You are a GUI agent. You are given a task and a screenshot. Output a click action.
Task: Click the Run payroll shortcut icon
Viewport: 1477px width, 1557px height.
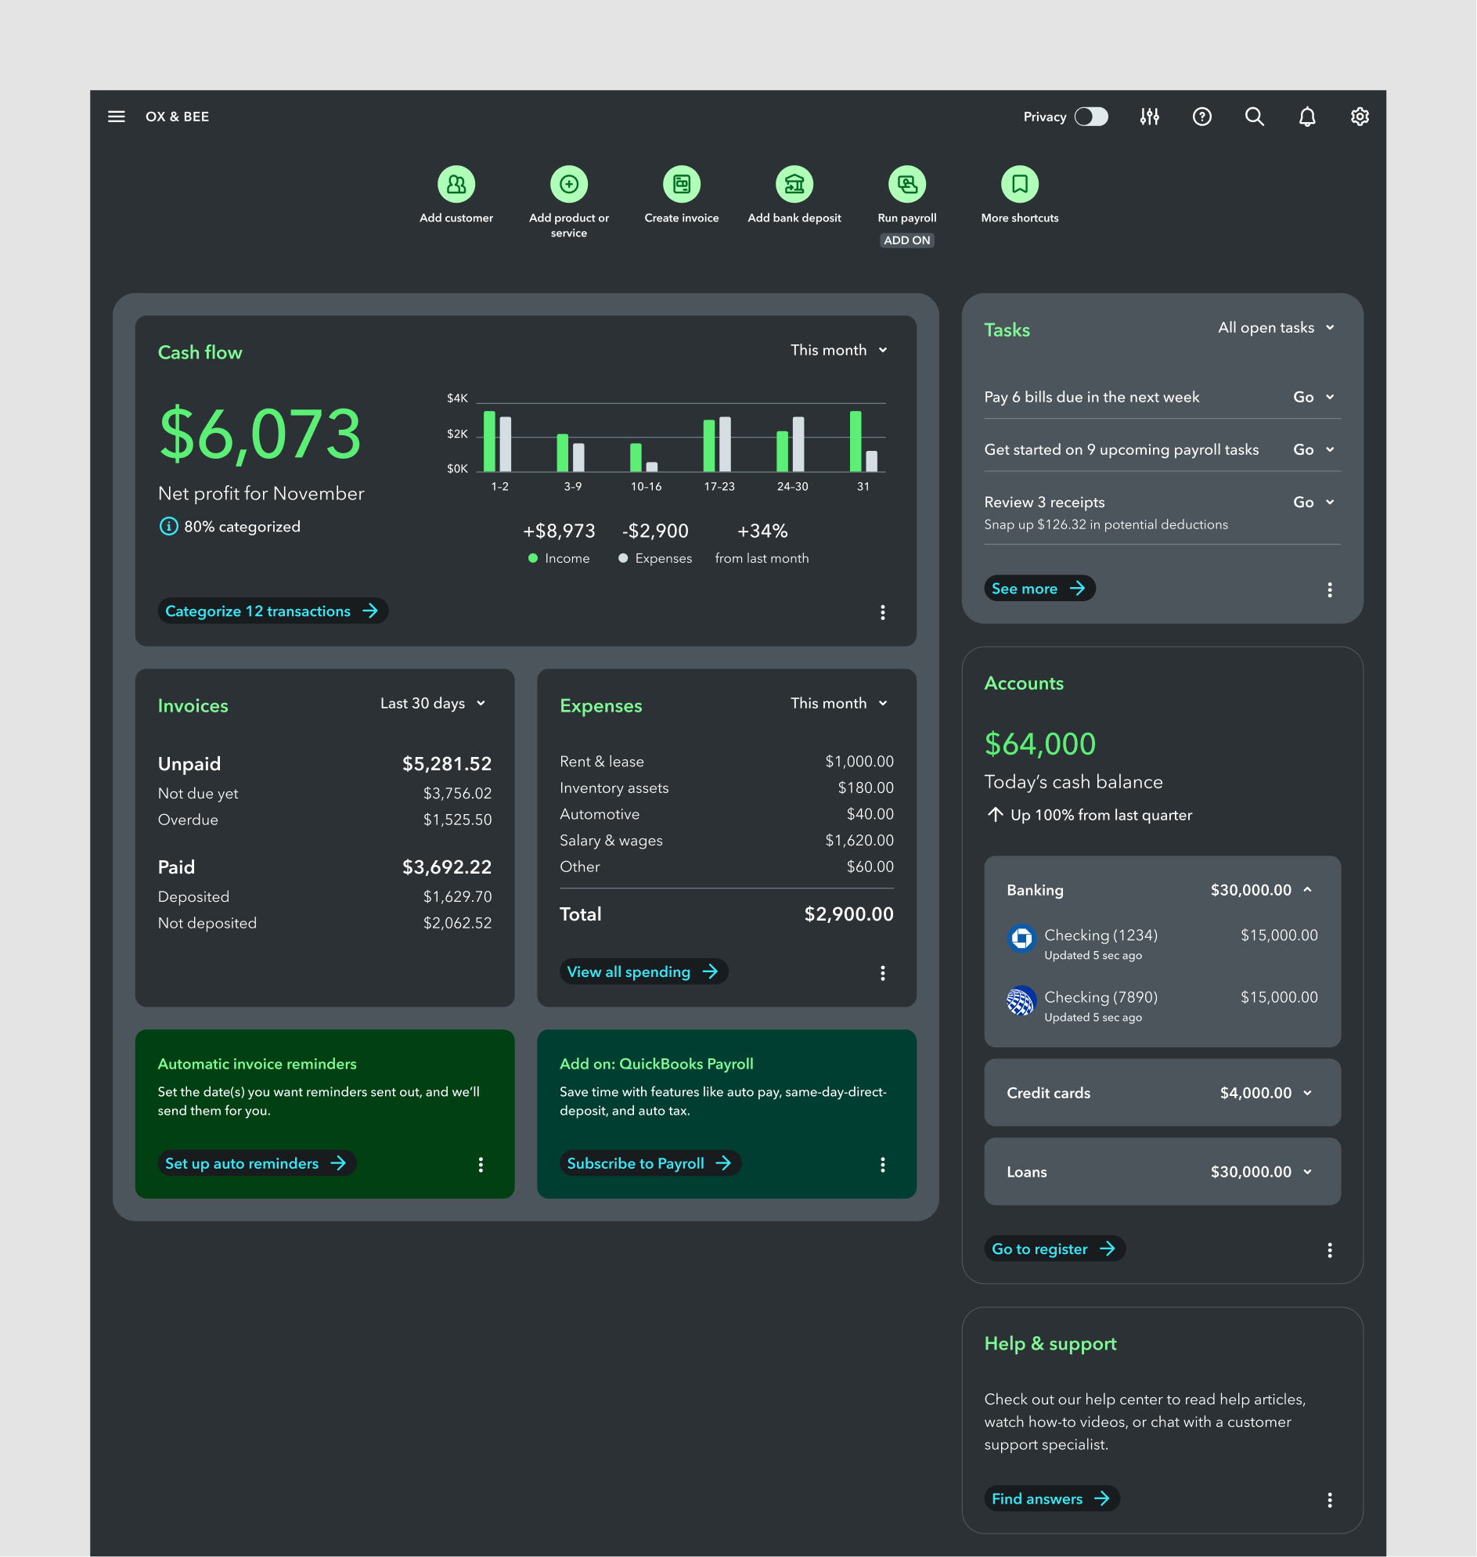pos(907,184)
